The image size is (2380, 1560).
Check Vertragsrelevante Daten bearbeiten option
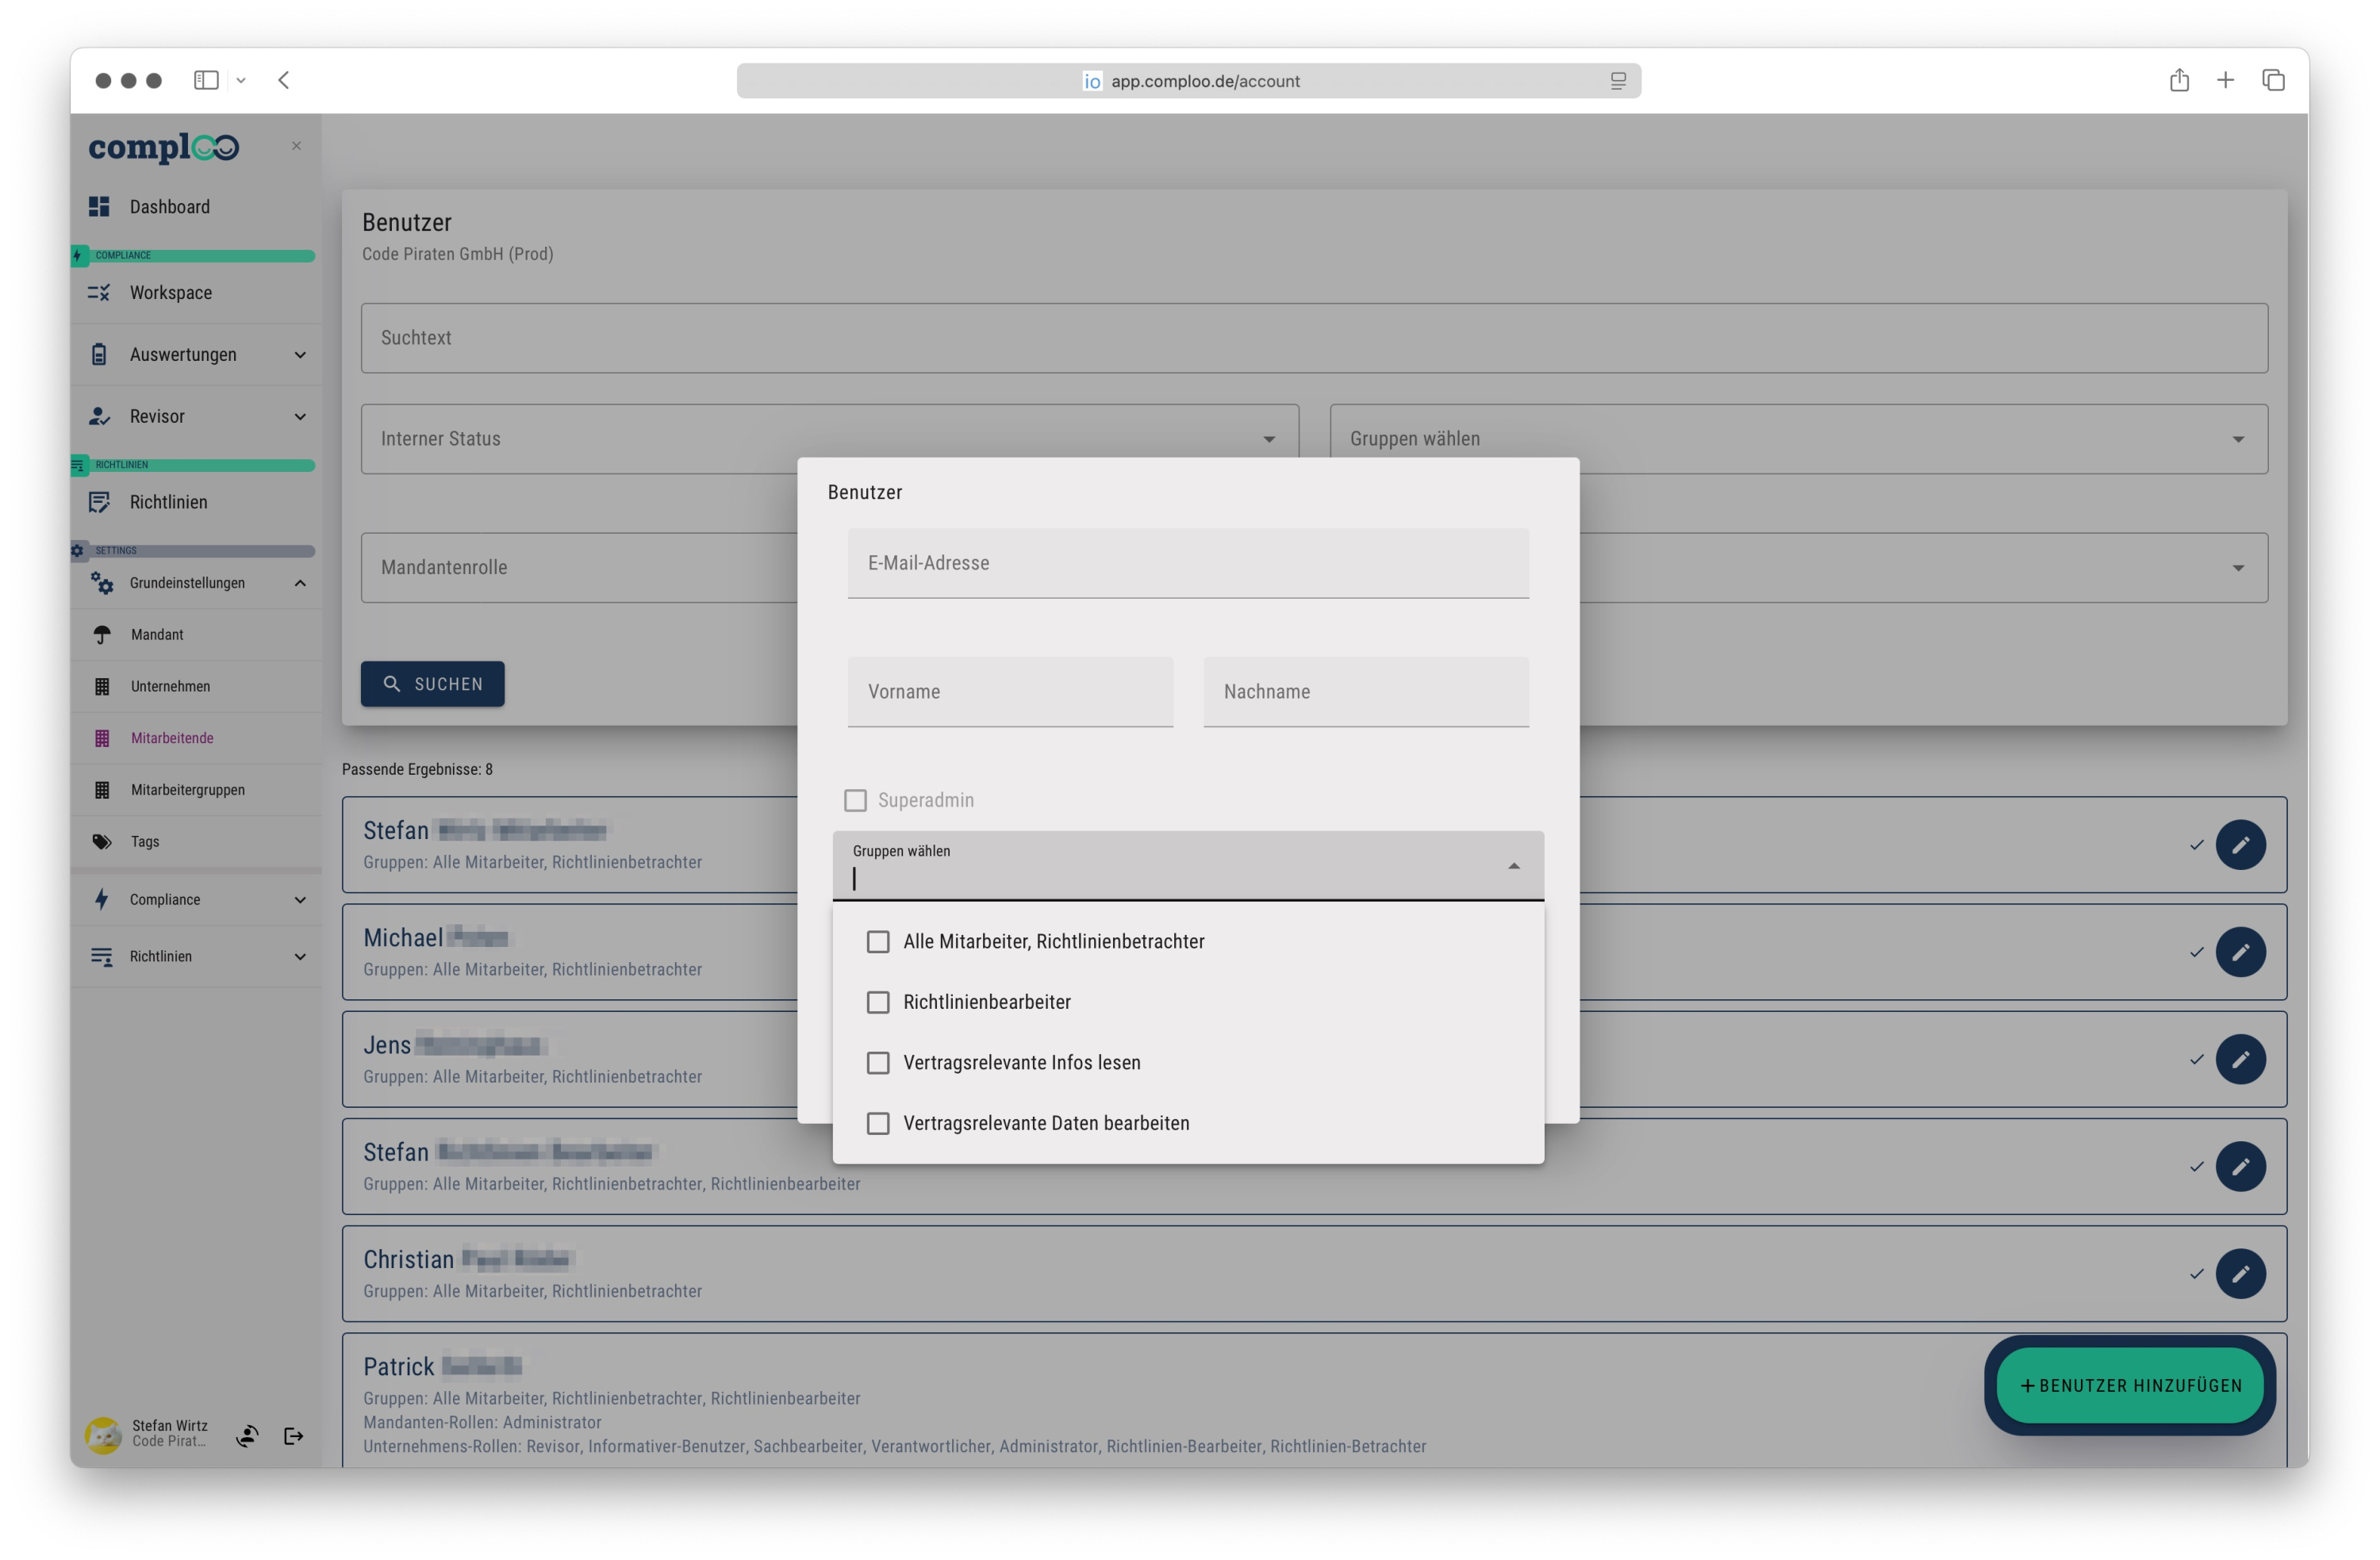878,1123
